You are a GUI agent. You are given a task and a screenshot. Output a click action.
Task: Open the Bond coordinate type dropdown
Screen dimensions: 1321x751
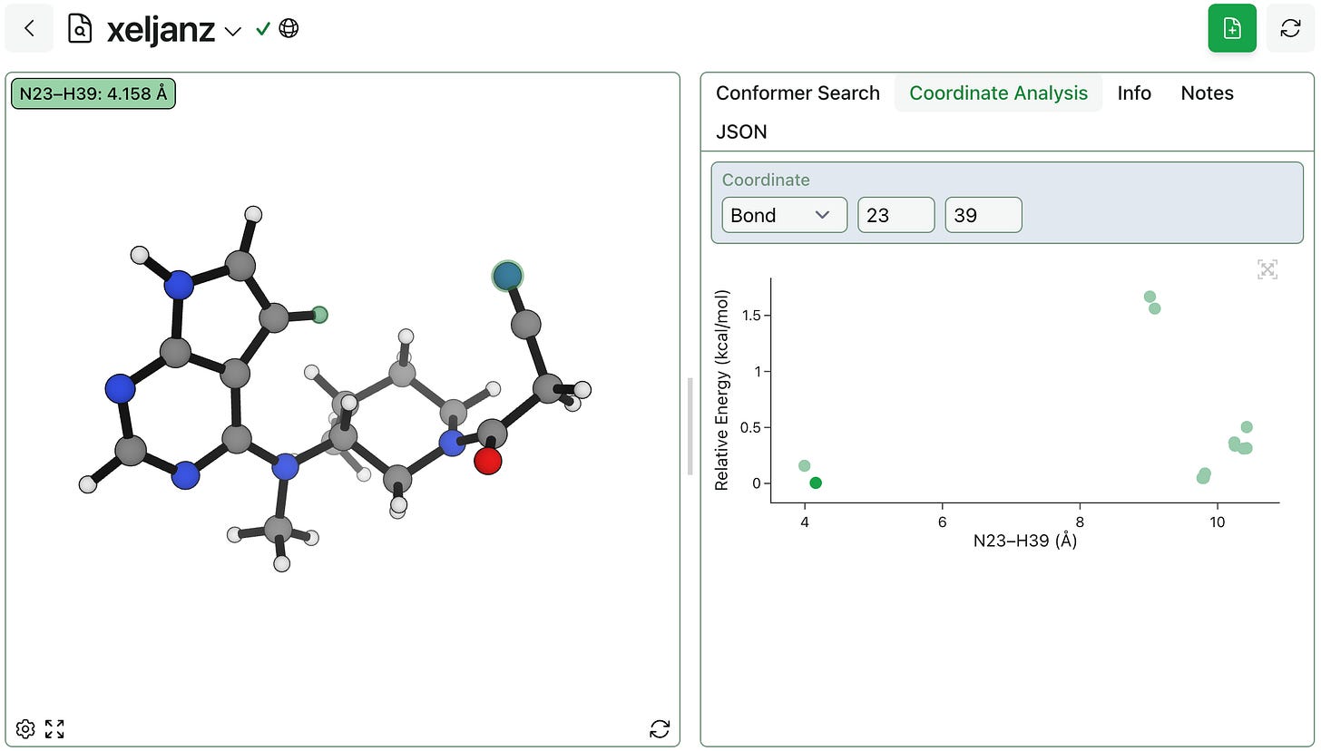pos(784,215)
